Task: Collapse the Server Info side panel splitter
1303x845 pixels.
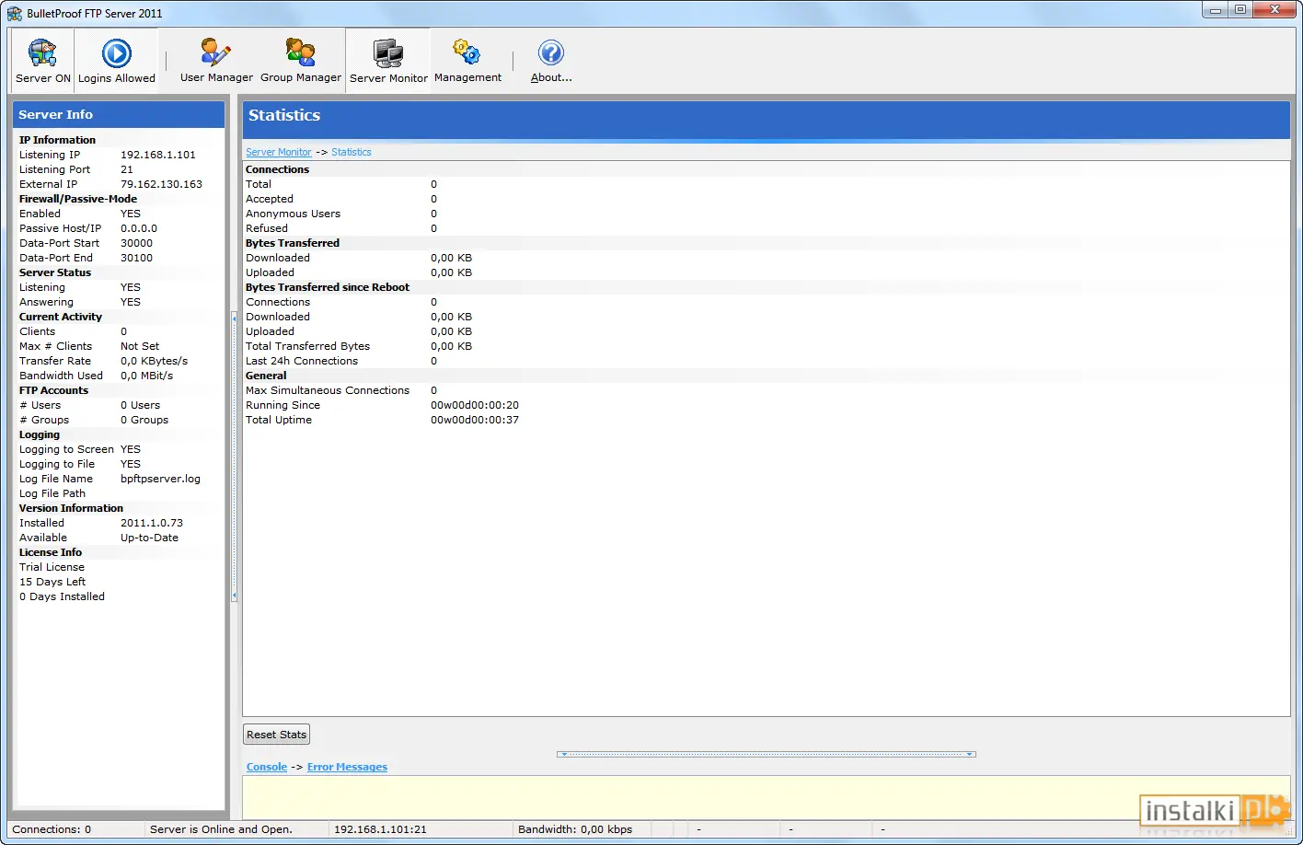Action: click(234, 456)
